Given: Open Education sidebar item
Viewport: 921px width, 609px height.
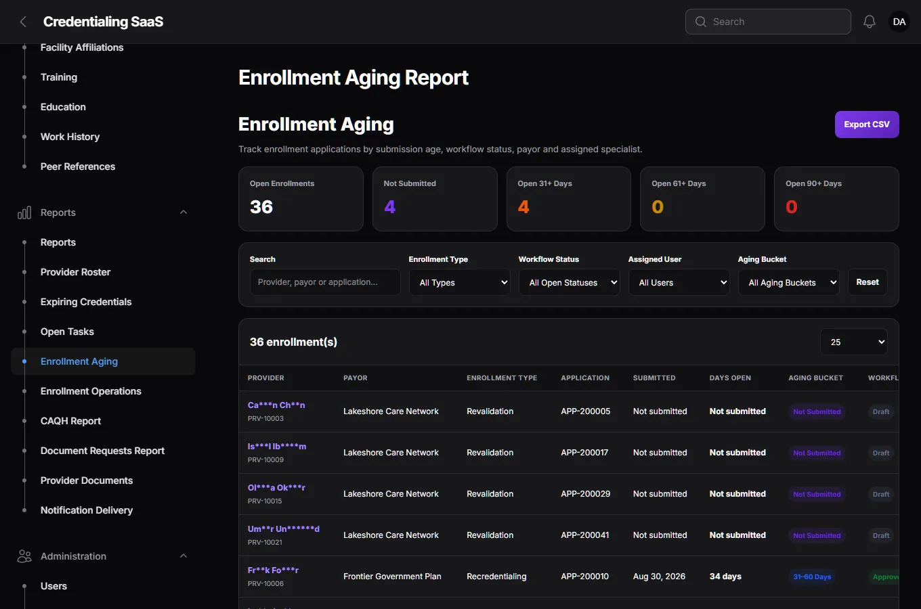Looking at the screenshot, I should coord(63,107).
